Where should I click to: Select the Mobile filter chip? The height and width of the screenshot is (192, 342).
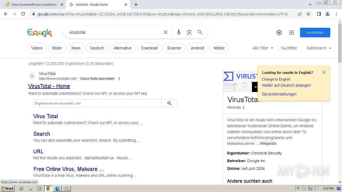pyautogui.click(x=219, y=48)
